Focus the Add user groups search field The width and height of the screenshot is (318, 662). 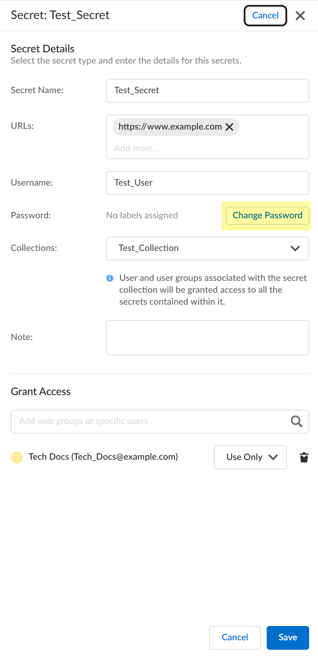150,421
